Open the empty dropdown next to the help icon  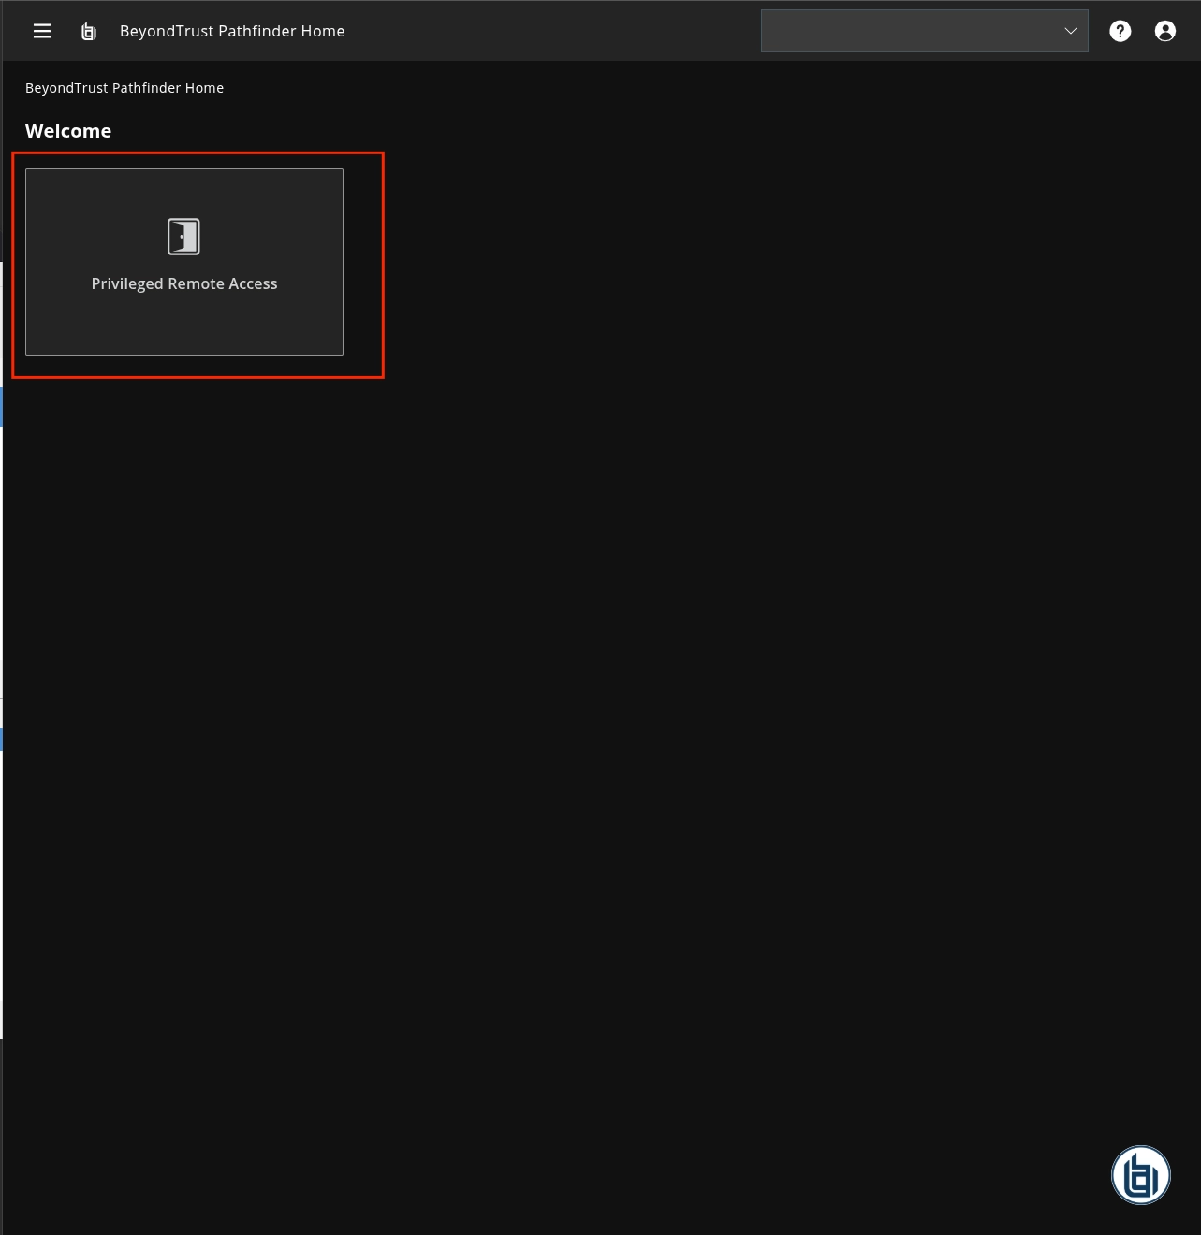[x=924, y=31]
